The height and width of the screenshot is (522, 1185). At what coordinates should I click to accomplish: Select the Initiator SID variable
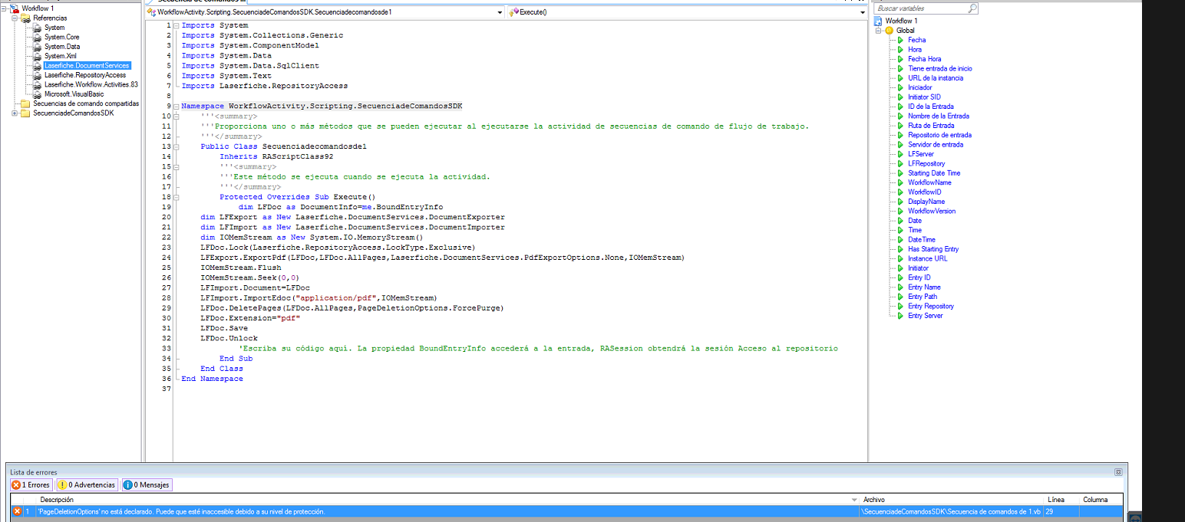(924, 97)
